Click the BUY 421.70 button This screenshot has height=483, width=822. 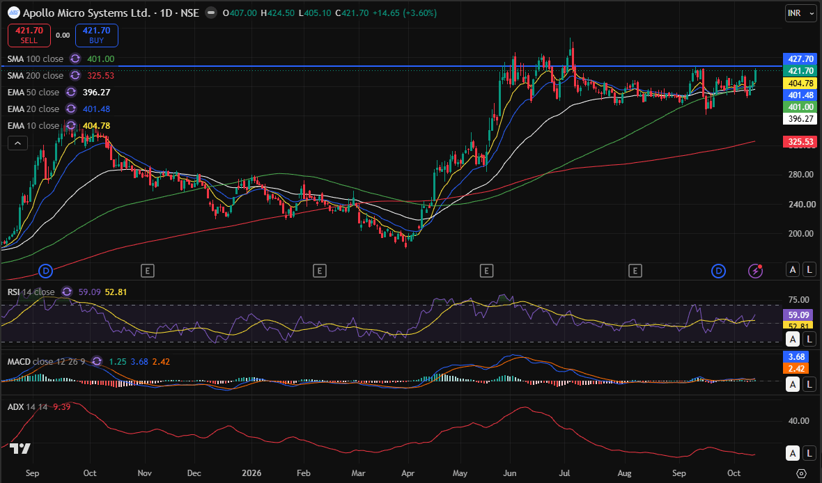pos(96,35)
